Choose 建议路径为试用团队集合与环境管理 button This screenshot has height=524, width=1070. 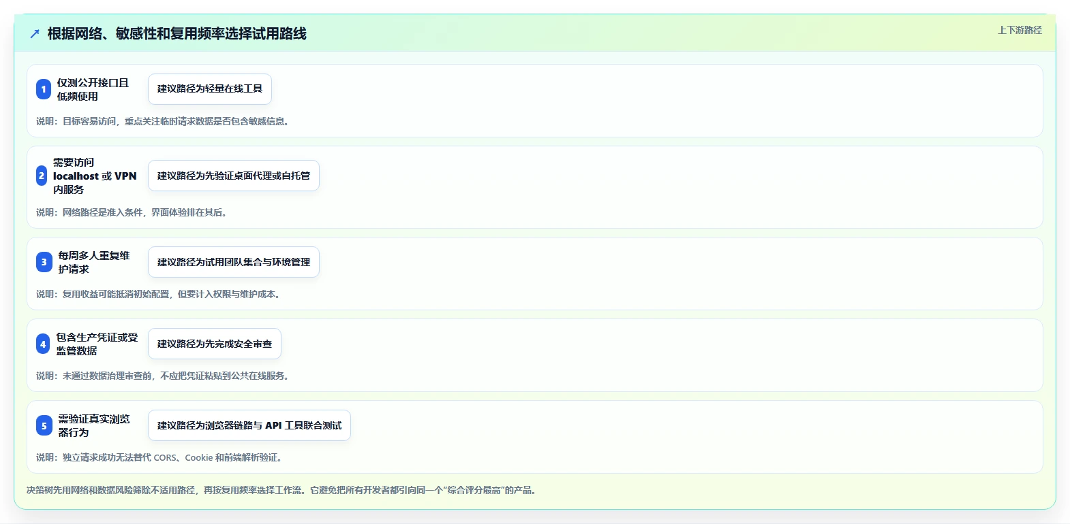coord(234,262)
